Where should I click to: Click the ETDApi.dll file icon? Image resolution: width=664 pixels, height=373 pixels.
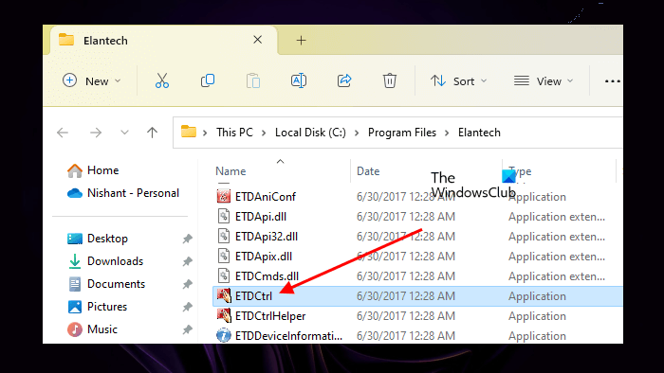(224, 216)
